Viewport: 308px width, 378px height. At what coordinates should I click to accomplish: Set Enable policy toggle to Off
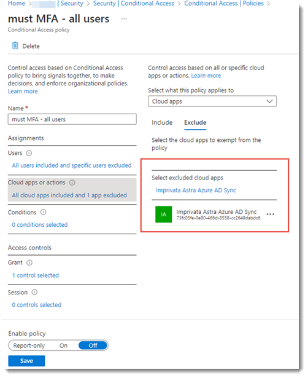(93, 345)
